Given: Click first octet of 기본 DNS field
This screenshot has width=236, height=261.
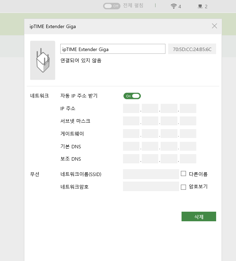Looking at the screenshot, I should pos(131,146).
